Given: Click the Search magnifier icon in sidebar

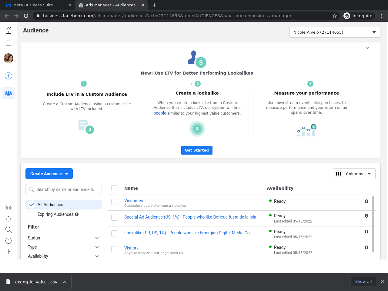Looking at the screenshot, I should coord(8,230).
